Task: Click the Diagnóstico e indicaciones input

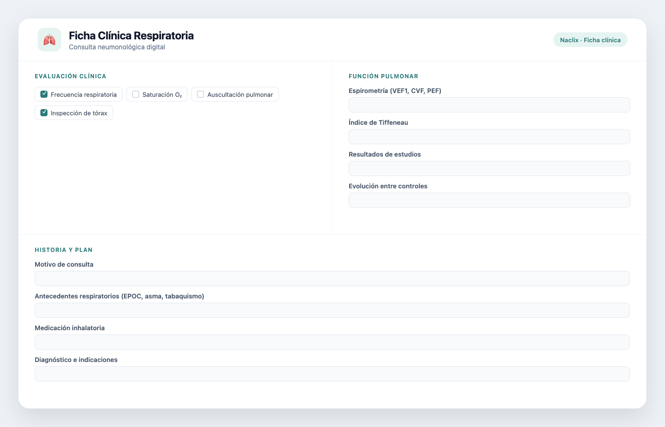Action: 332,374
